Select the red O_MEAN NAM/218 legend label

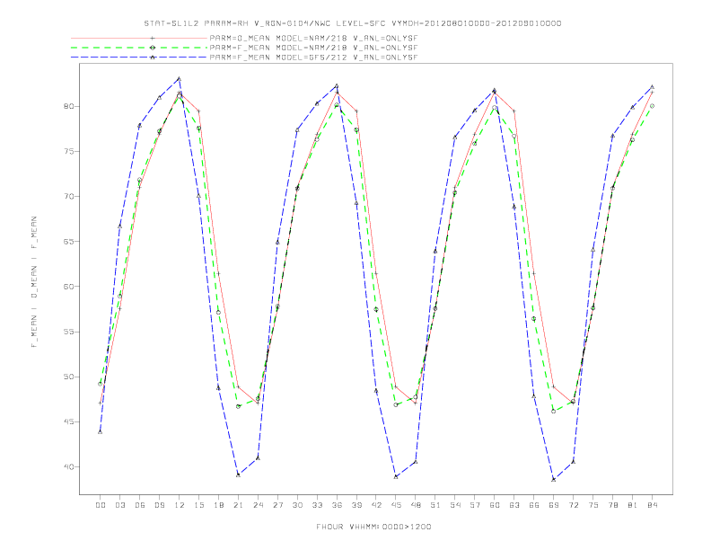pos(314,39)
